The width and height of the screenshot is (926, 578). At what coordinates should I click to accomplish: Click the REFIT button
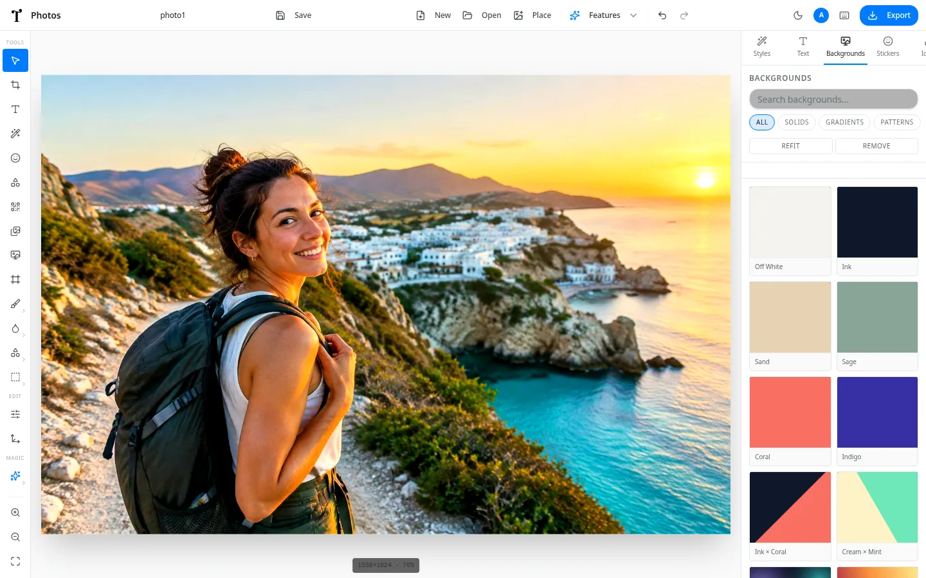(x=791, y=146)
